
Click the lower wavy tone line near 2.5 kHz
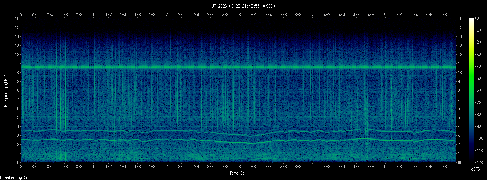[238, 141]
